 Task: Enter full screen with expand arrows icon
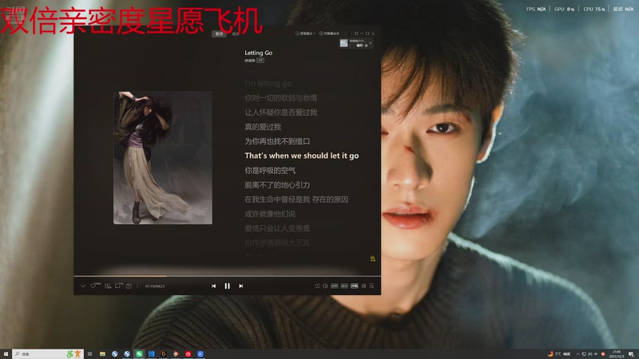pos(356,34)
